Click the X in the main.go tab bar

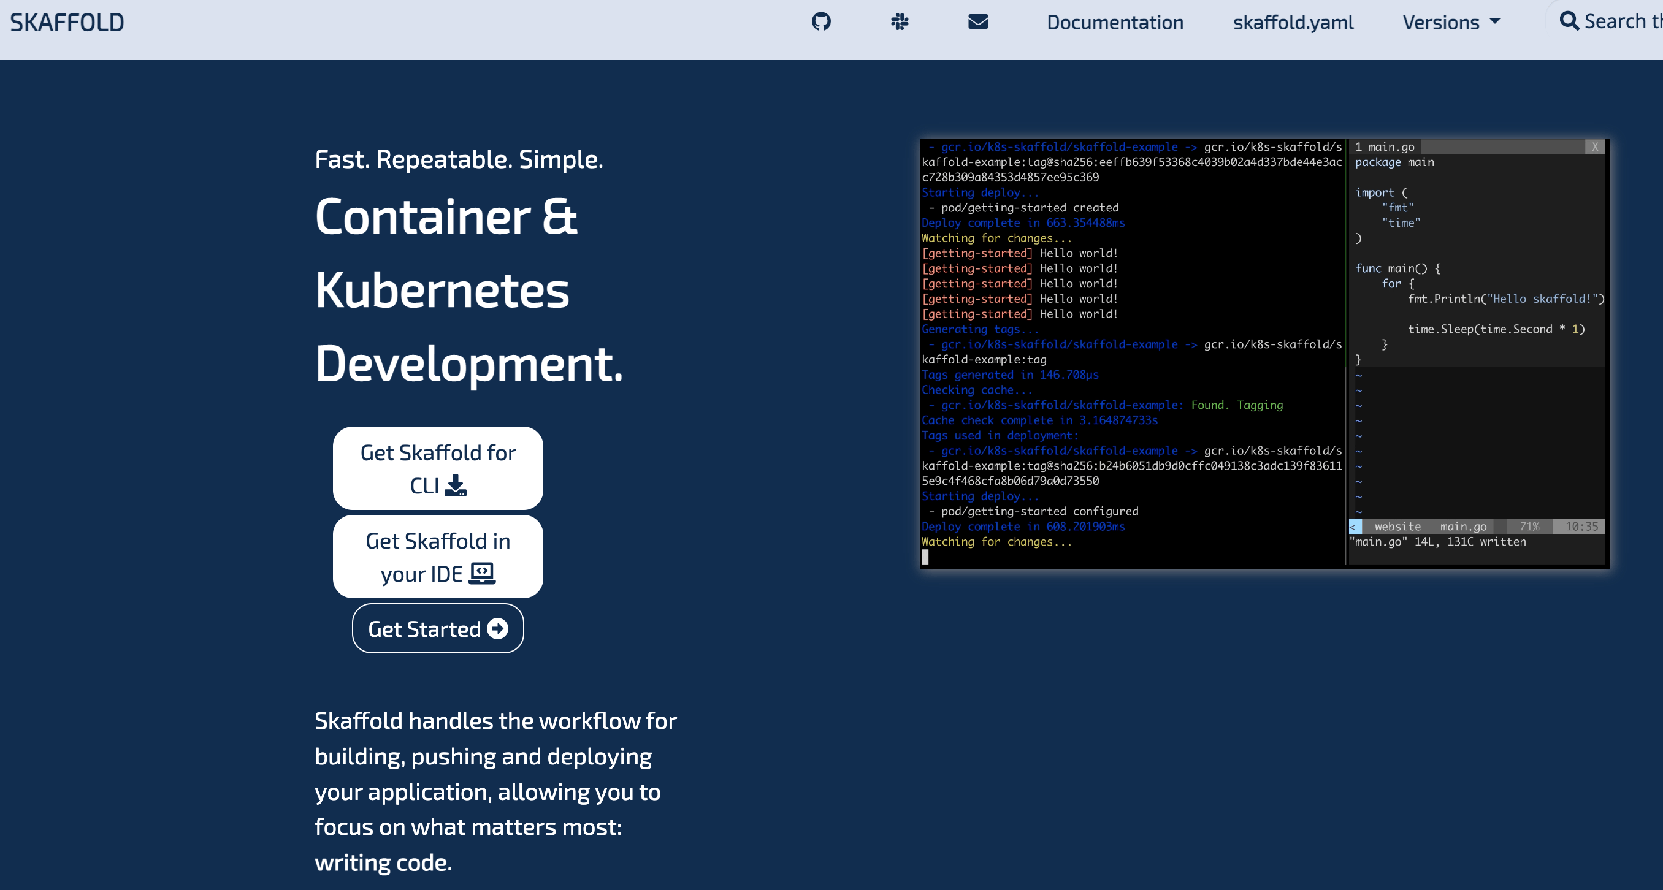pos(1594,146)
